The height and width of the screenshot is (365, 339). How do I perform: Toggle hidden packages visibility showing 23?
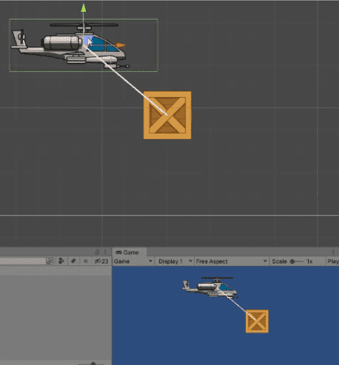[x=102, y=261]
